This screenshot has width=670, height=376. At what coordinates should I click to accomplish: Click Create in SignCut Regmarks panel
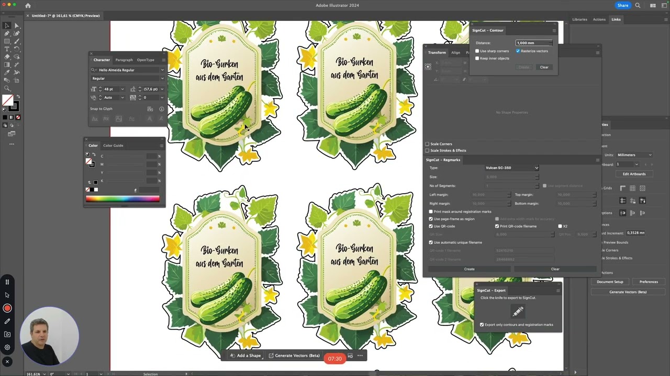click(x=470, y=269)
